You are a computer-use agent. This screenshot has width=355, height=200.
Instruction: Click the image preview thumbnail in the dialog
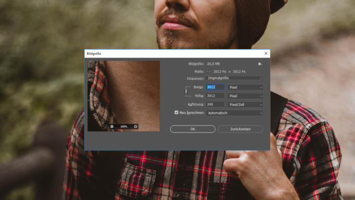[124, 96]
